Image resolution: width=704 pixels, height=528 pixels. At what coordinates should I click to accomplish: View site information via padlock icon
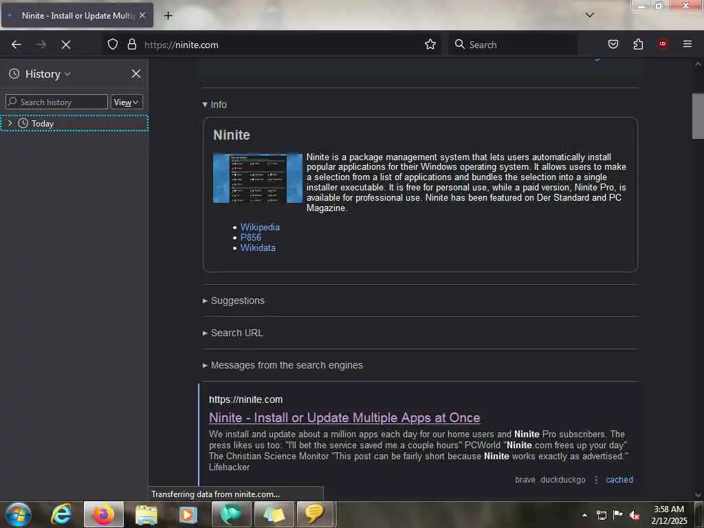[x=132, y=44]
